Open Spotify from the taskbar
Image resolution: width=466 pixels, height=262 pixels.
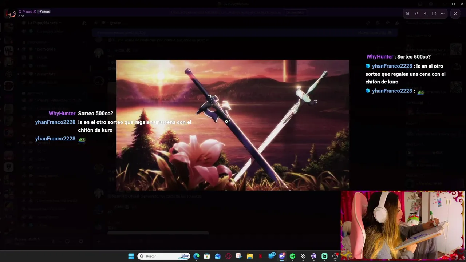[x=292, y=256]
